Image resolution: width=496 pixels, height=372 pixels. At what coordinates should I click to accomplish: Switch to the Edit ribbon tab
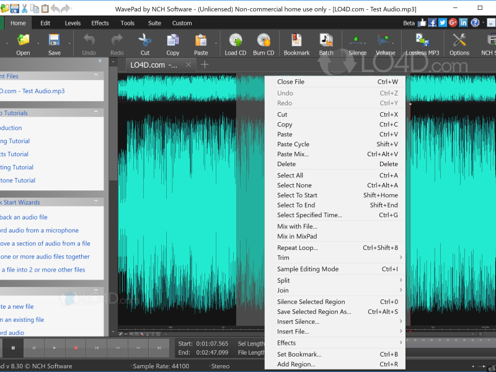[x=45, y=23]
